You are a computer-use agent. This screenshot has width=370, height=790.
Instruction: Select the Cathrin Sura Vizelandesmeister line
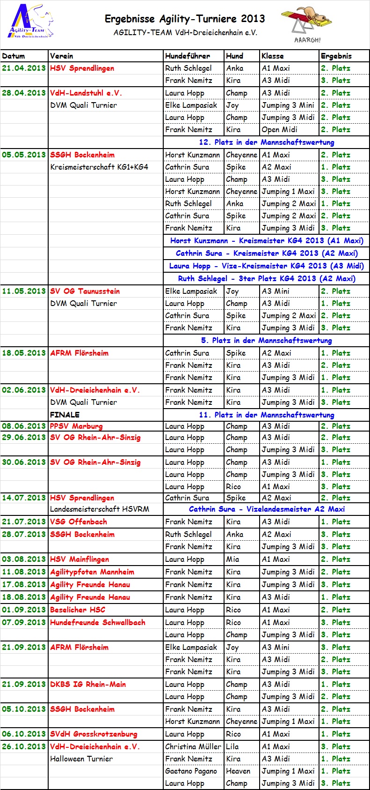[x=266, y=509]
